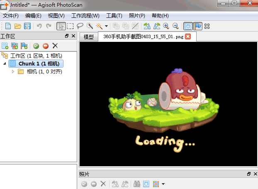258x189 pixels.
Task: Open the view mode dropdown arrow in 照片 panel
Action: pos(163,184)
